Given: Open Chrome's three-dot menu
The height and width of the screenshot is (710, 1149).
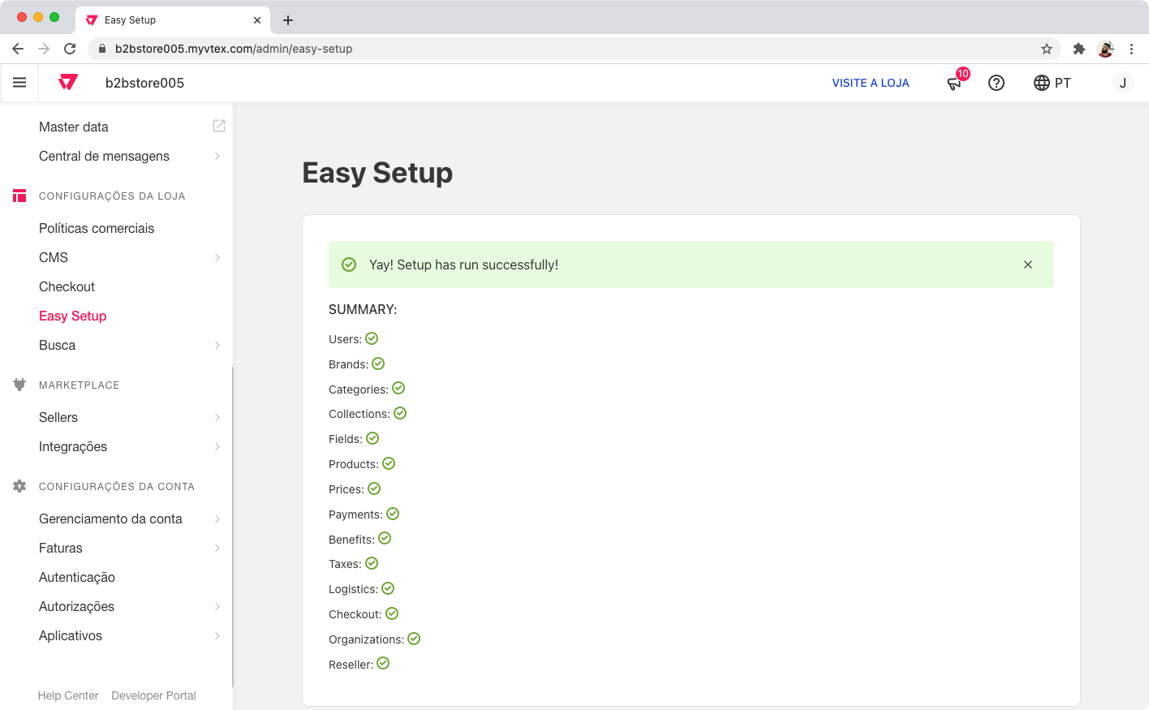Looking at the screenshot, I should [1131, 49].
